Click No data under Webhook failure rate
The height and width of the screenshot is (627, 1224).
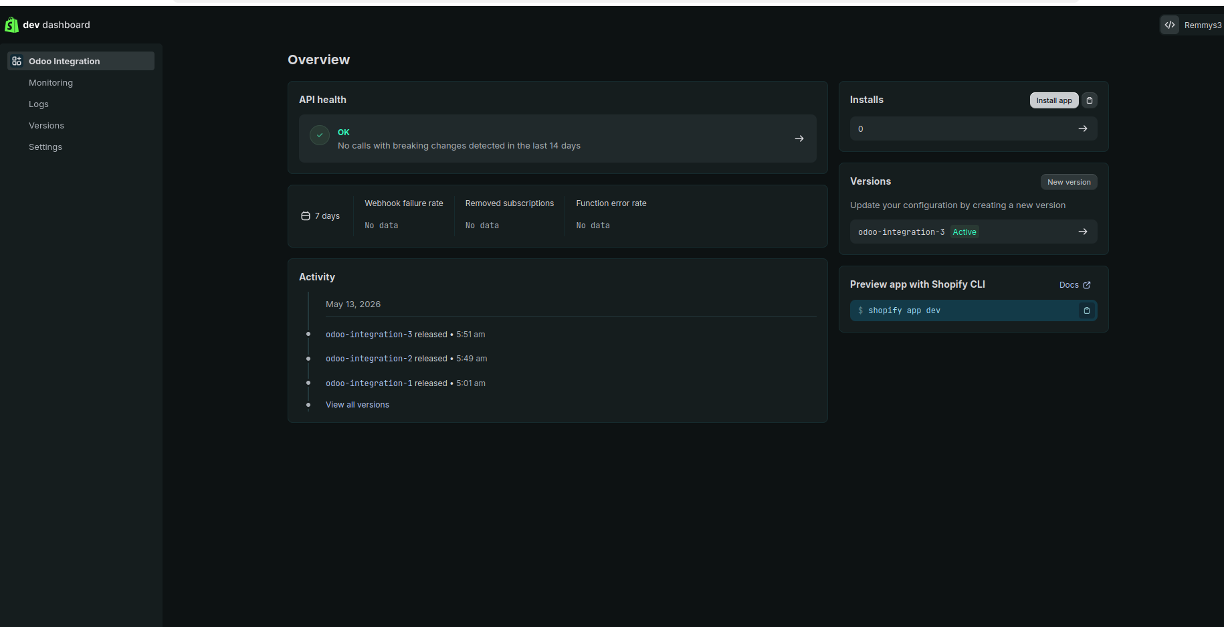pyautogui.click(x=381, y=226)
